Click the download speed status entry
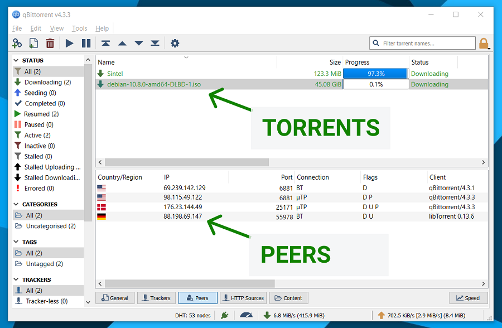Image resolution: width=502 pixels, height=328 pixels. [x=294, y=316]
